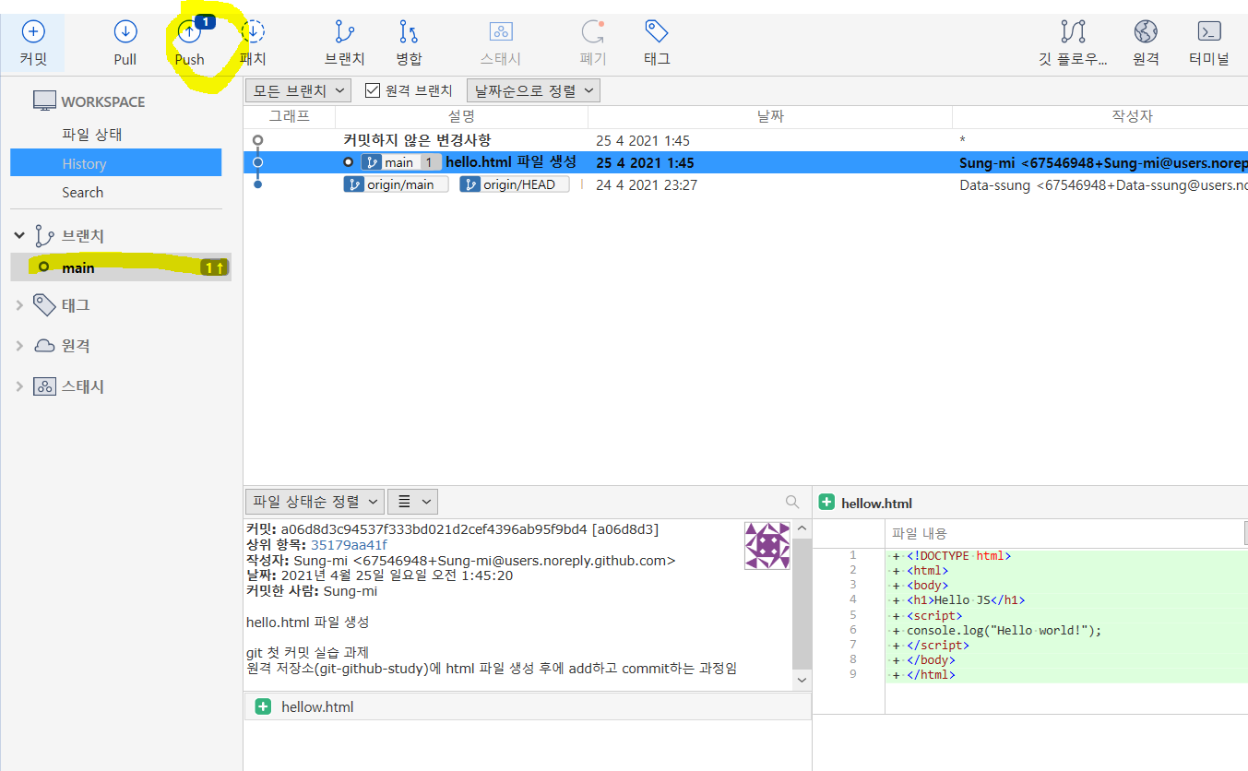This screenshot has height=771, width=1248.
Task: Click the 작성자 column header
Action: click(x=1099, y=117)
